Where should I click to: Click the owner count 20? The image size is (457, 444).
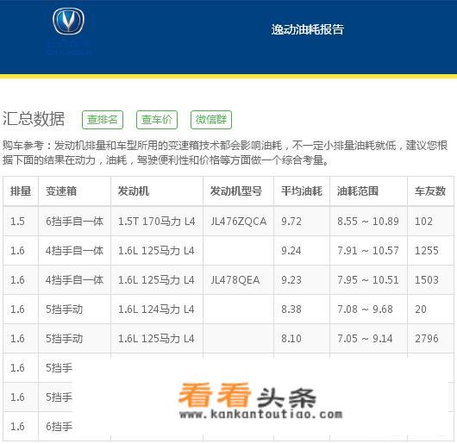pos(421,310)
